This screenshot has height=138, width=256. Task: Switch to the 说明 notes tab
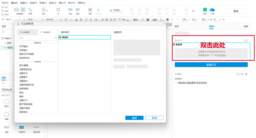pyautogui.click(x=246, y=26)
